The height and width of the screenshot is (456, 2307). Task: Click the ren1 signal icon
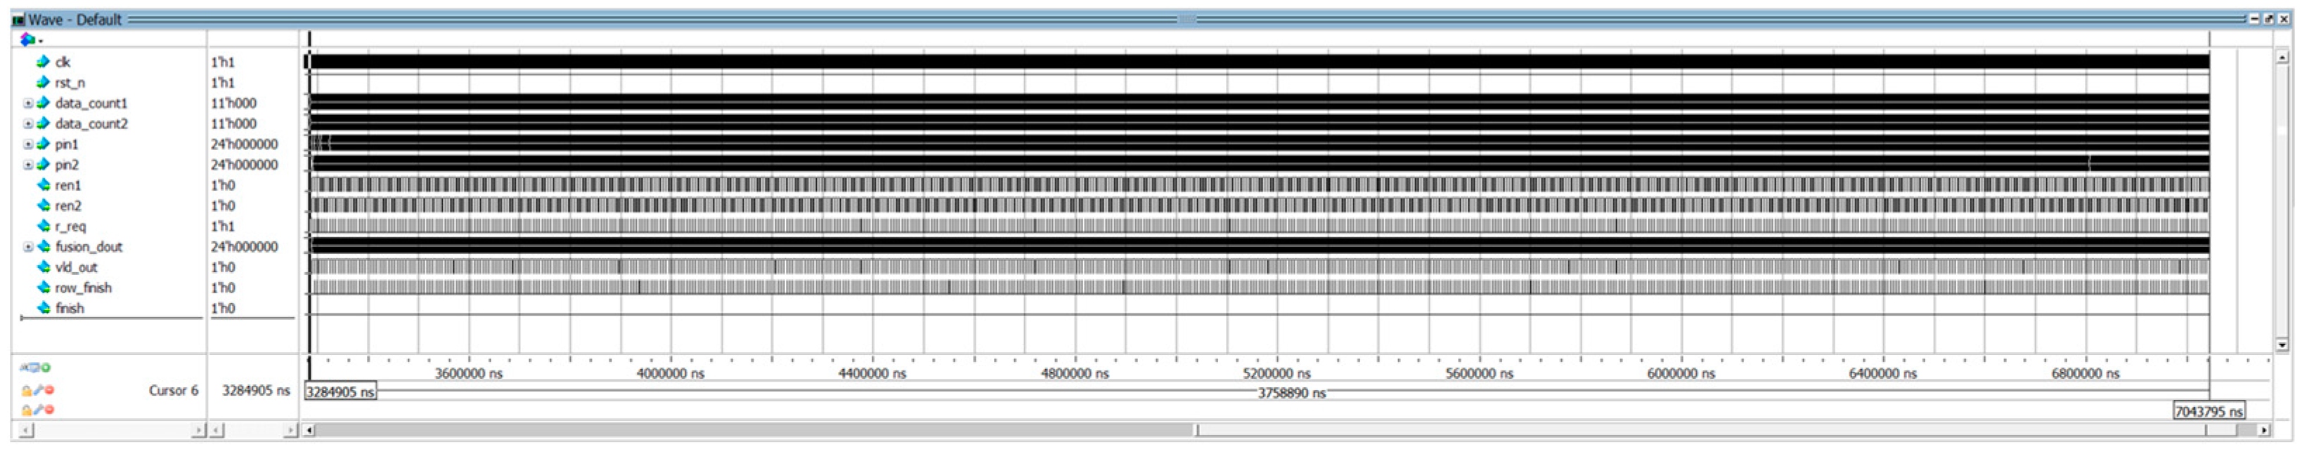click(x=43, y=185)
